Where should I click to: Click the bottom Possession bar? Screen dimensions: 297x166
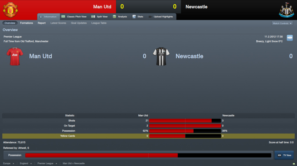click(x=148, y=155)
